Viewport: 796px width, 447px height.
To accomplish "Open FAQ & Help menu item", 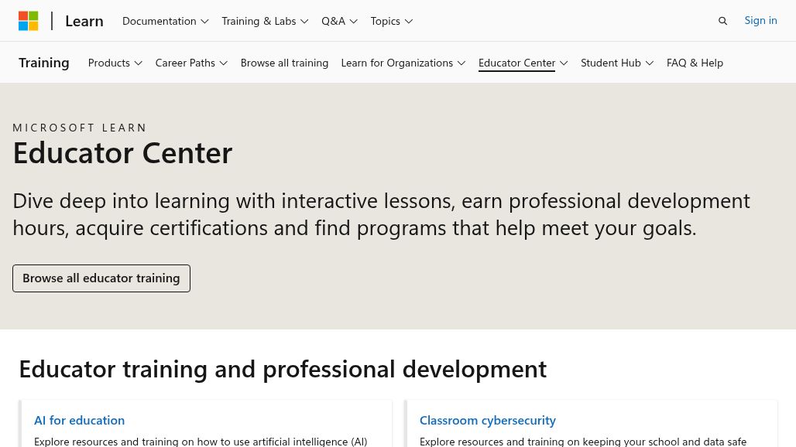I will click(695, 63).
